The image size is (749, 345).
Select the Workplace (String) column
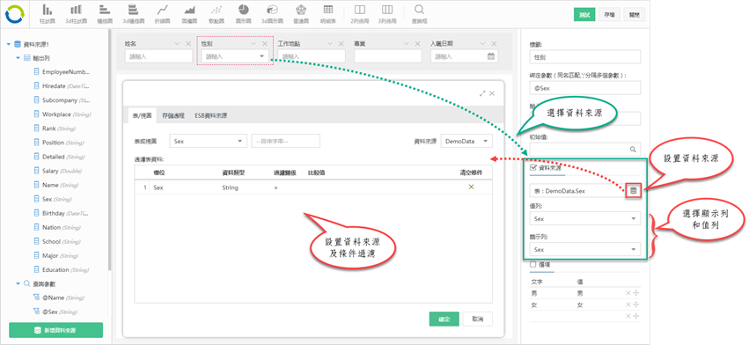pyautogui.click(x=62, y=114)
